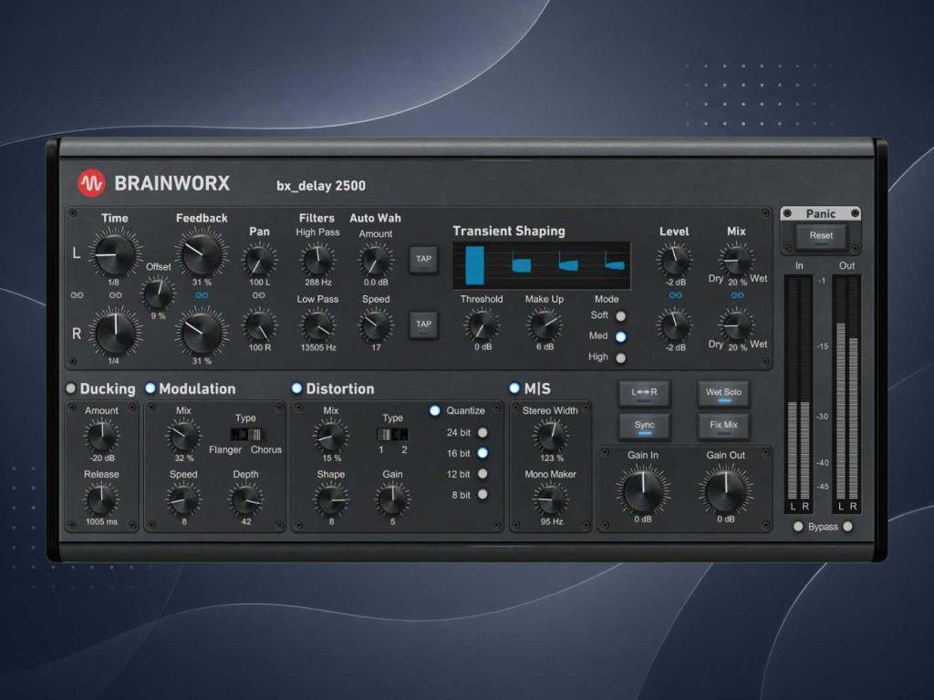Viewport: 934px width, 700px height.
Task: Toggle the blue Feedback link icon
Action: pos(202,294)
